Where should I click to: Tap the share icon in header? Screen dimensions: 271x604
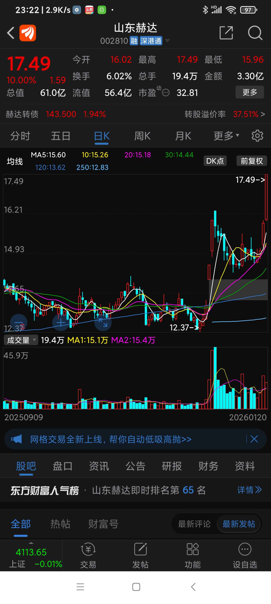click(226, 33)
